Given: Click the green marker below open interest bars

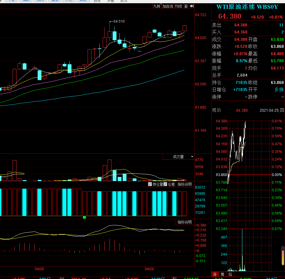Looking at the screenshot, I should (x=84, y=217).
